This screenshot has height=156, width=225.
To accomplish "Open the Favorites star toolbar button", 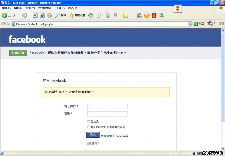I will pyautogui.click(x=77, y=15).
